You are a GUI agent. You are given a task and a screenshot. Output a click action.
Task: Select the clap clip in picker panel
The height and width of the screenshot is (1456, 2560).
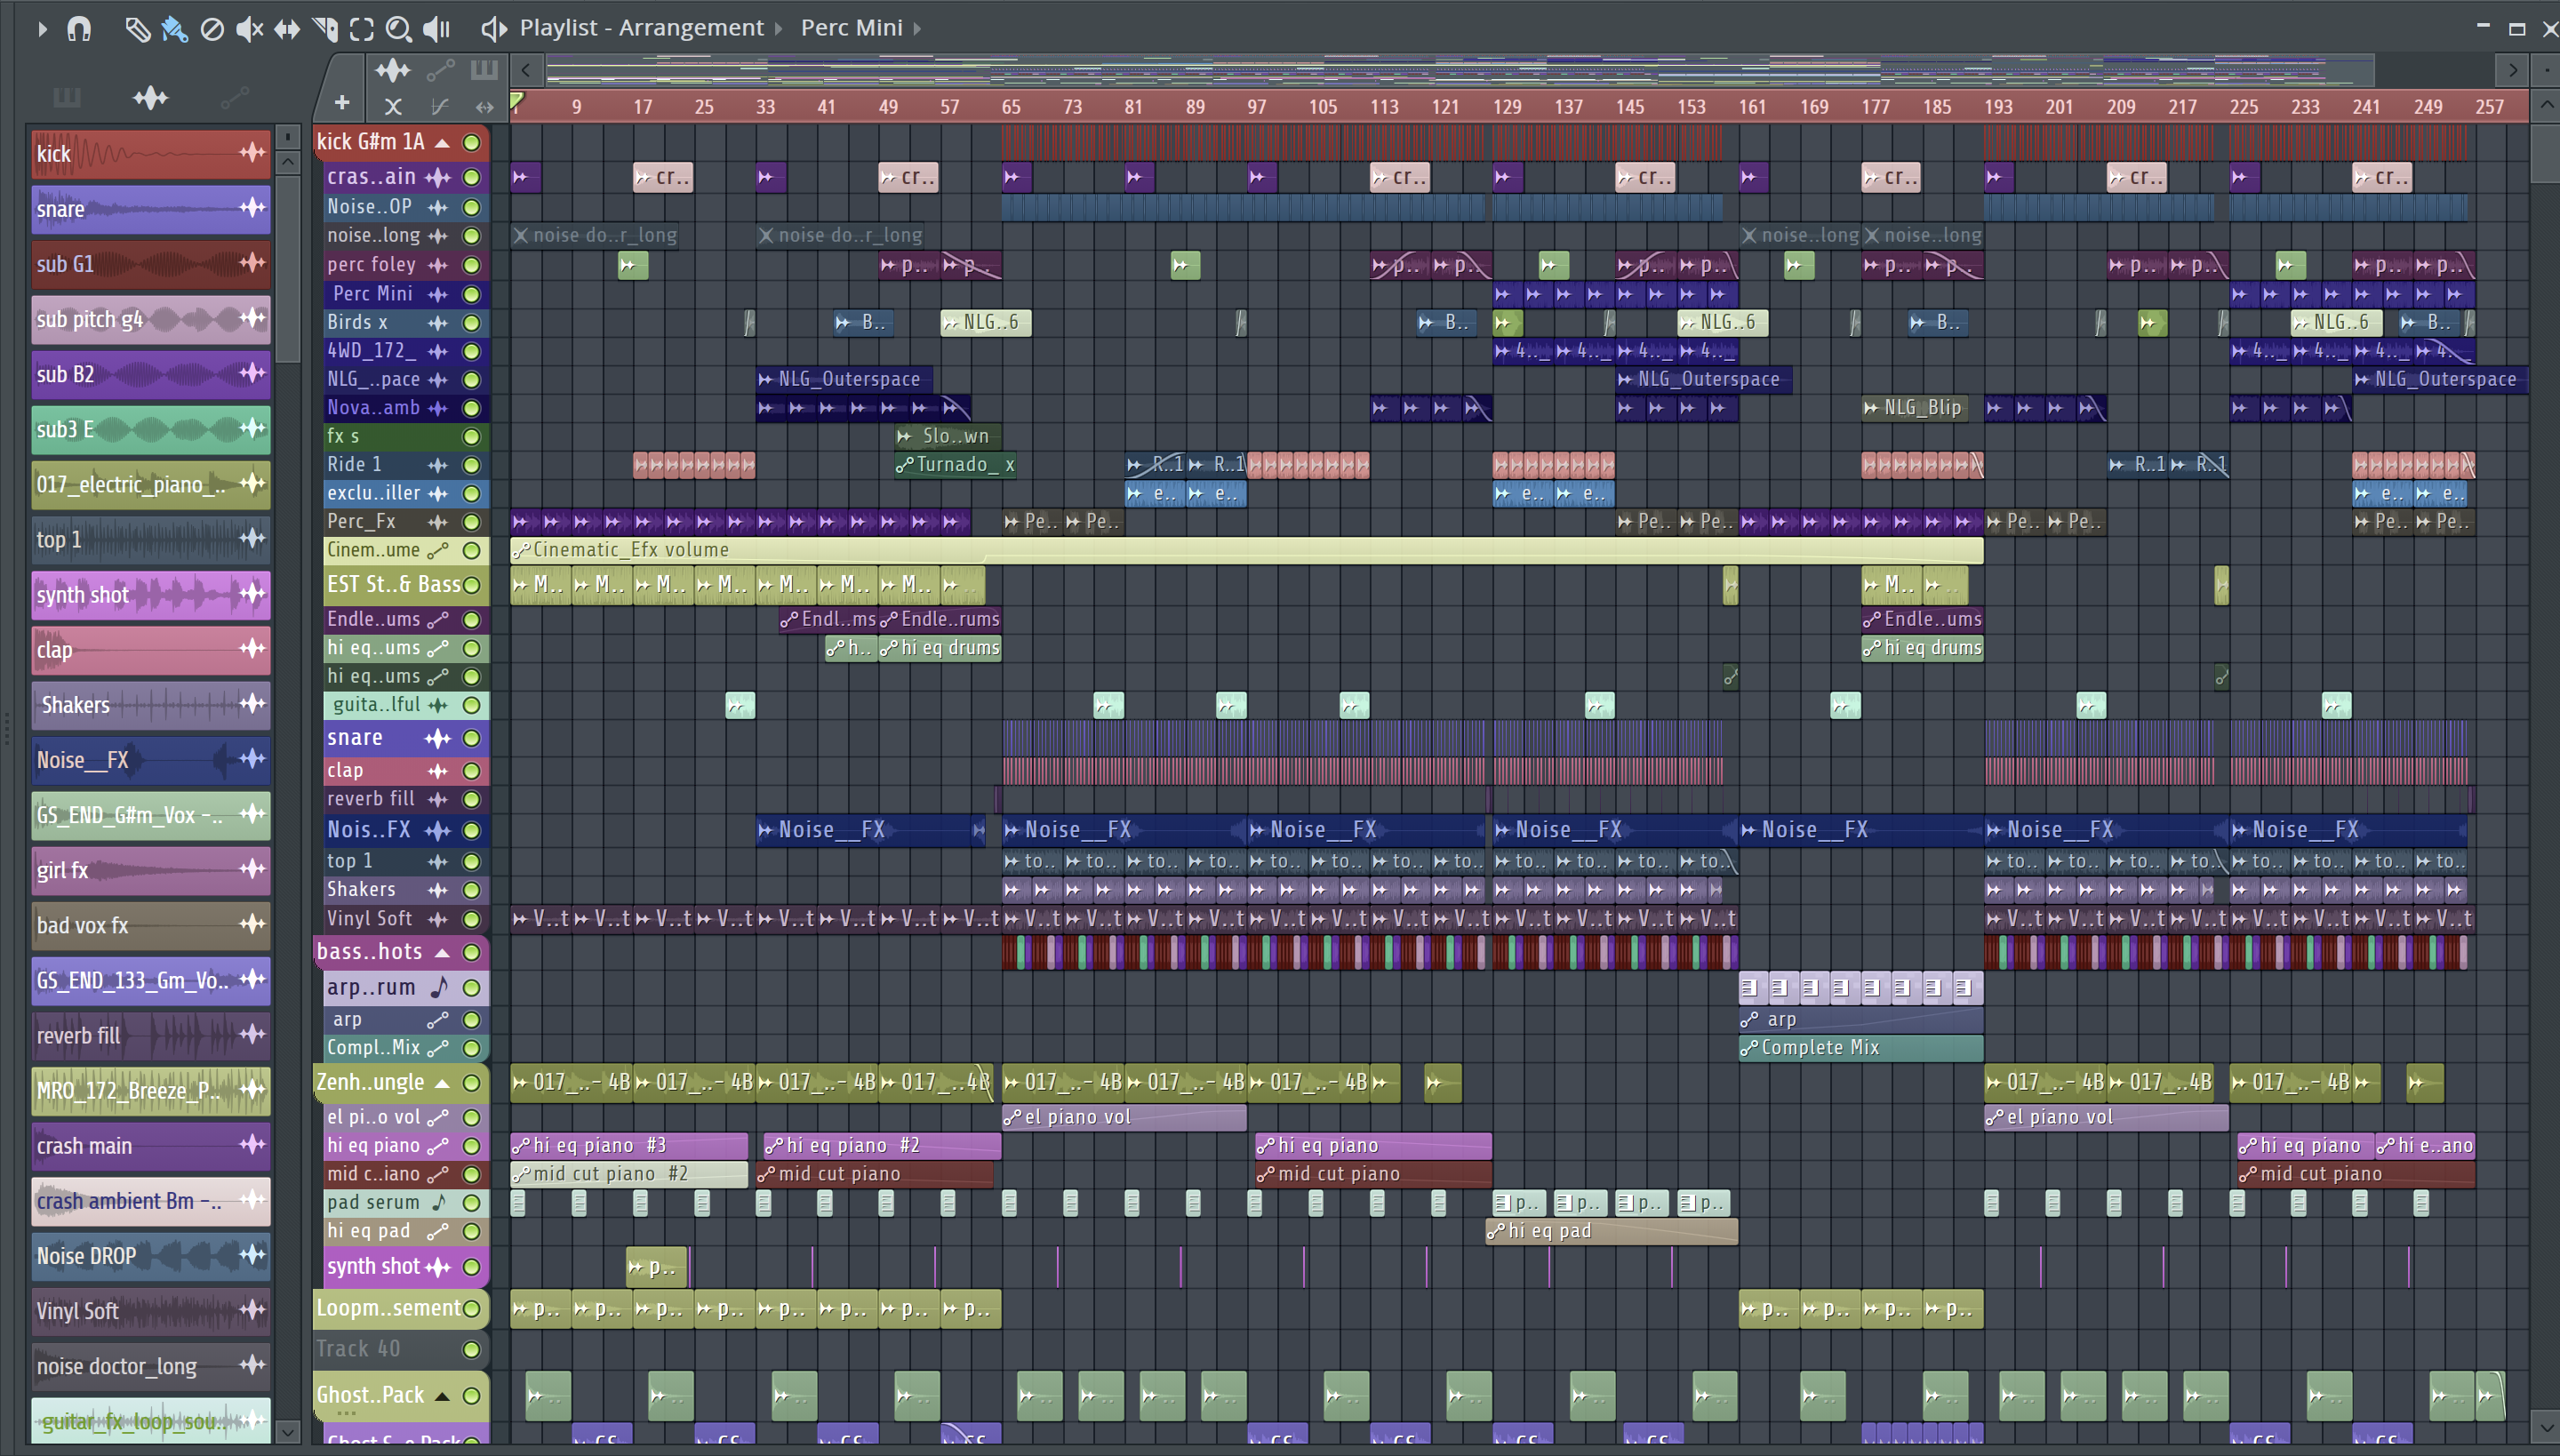(x=150, y=650)
